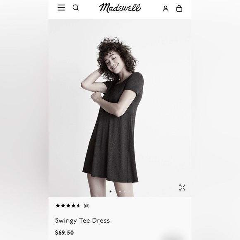
Task: Go home via the Madewell logo
Action: pos(120,8)
